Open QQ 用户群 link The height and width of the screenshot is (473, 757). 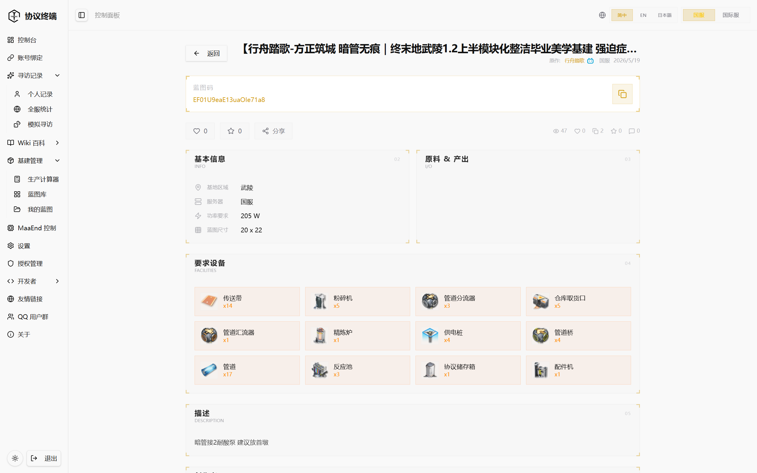click(34, 317)
